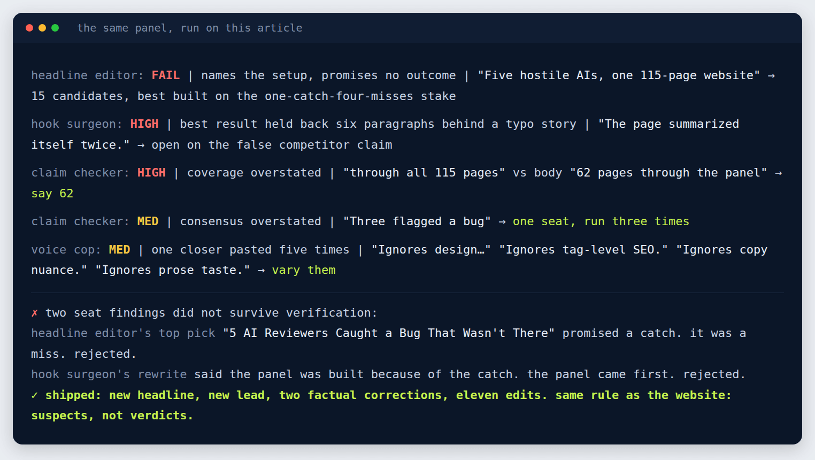
Task: Click the MED tag beside voice cop
Action: tap(120, 250)
